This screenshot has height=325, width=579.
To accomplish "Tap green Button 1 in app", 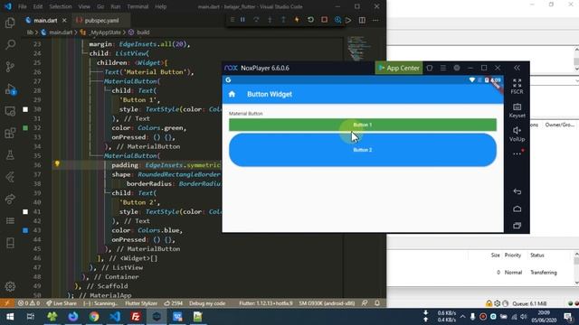I will tap(362, 125).
